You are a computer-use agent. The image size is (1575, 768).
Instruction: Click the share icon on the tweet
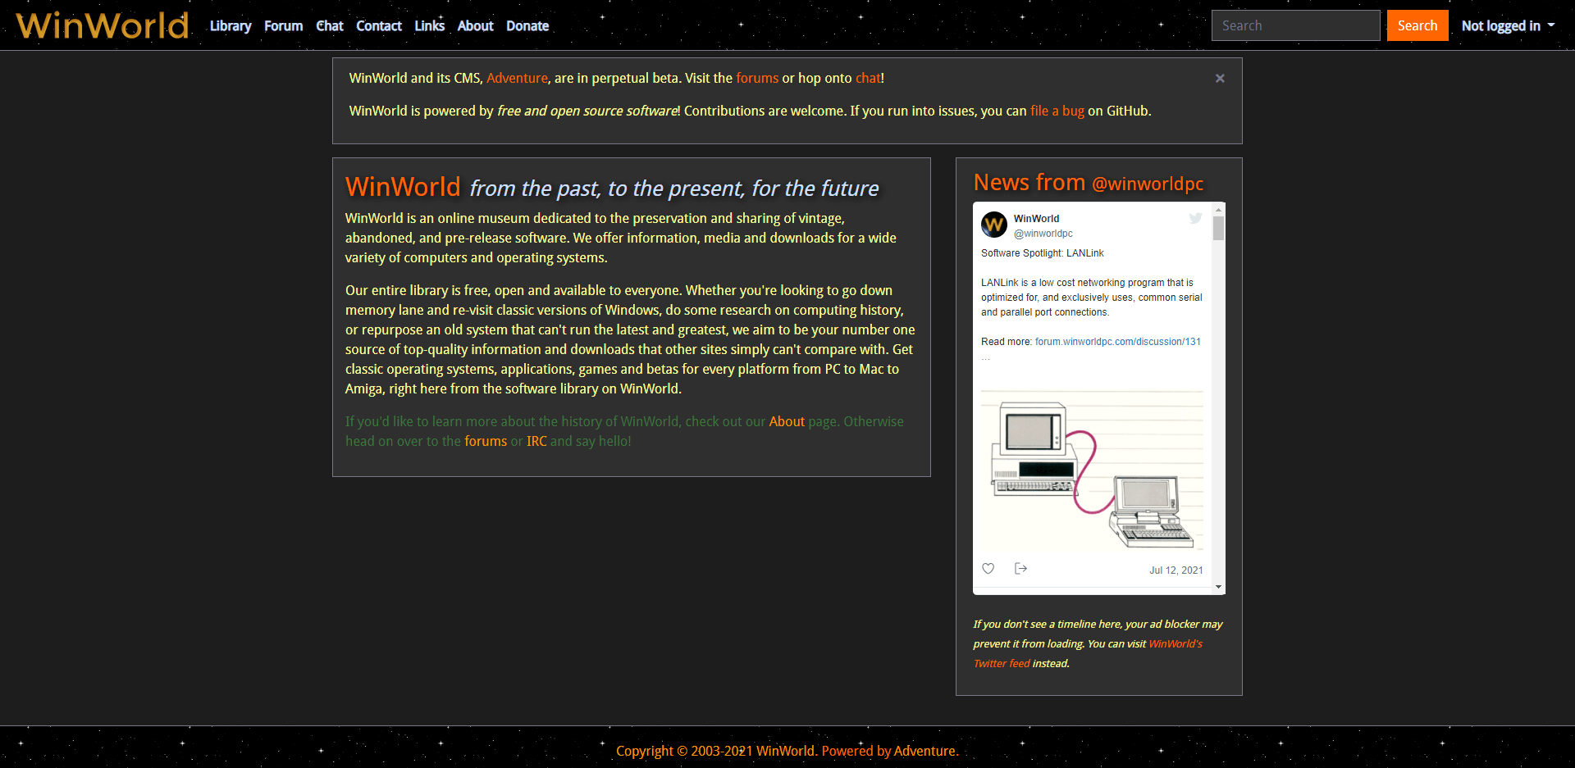[1020, 568]
